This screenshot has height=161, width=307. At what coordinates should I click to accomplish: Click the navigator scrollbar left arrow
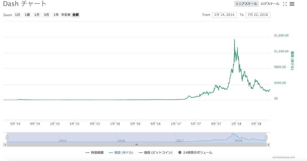click(5, 145)
